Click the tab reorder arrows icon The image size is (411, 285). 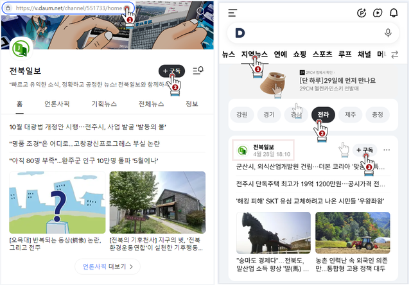394,55
